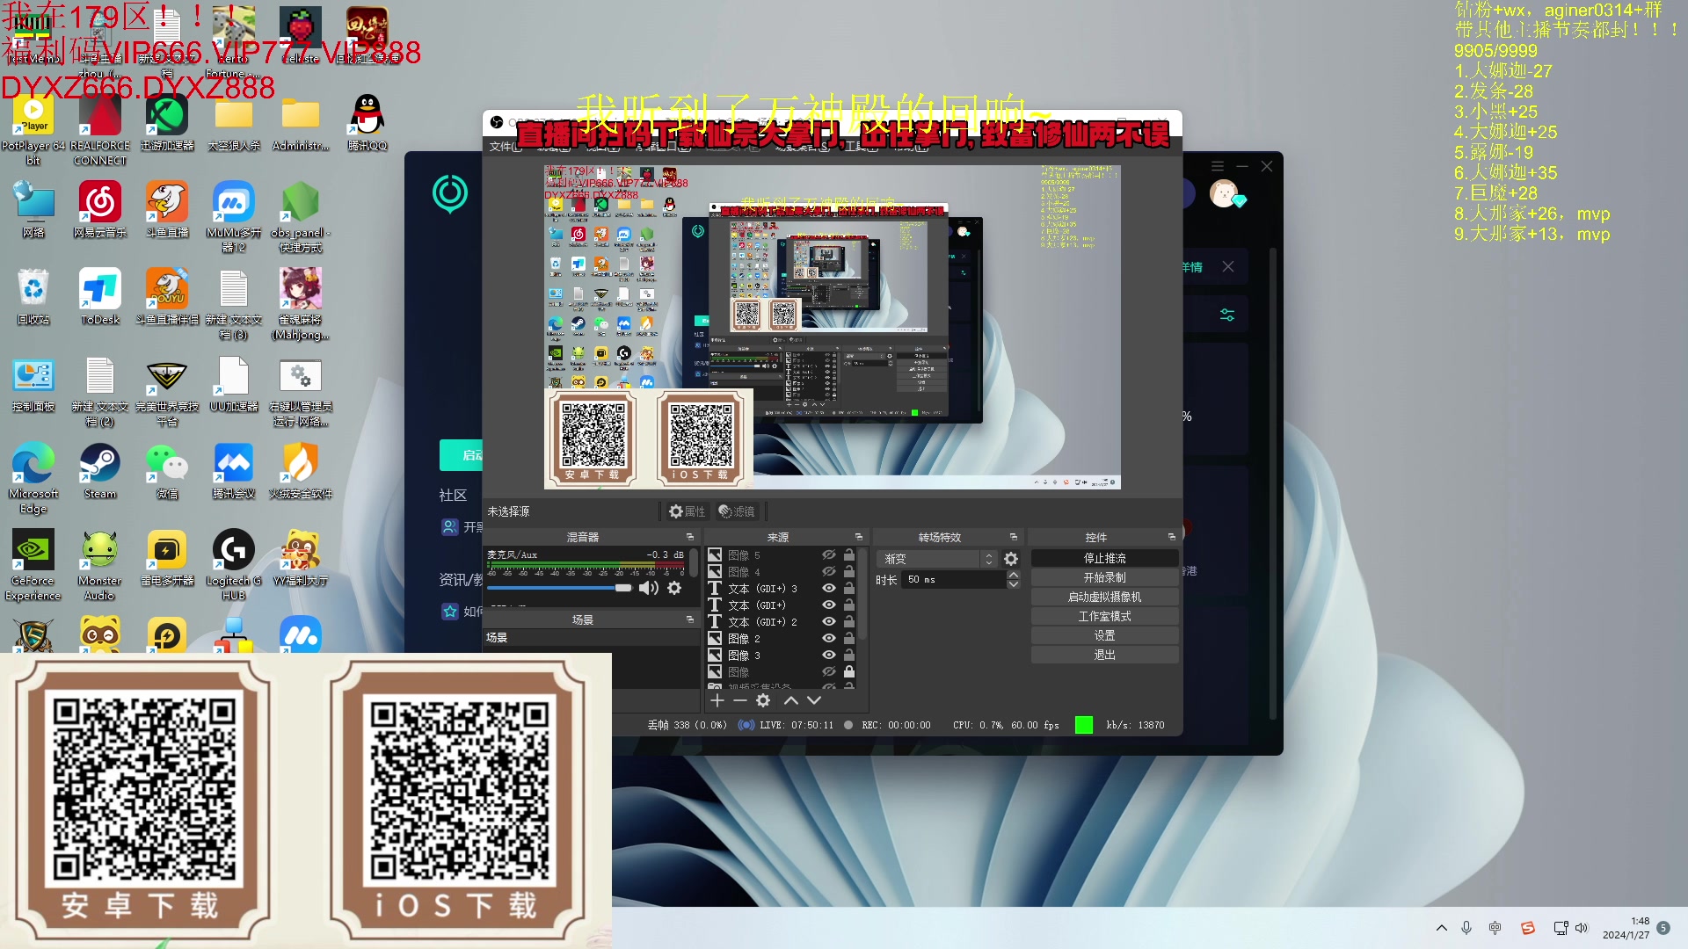Enable 工作室模式 studio mode

(1104, 617)
